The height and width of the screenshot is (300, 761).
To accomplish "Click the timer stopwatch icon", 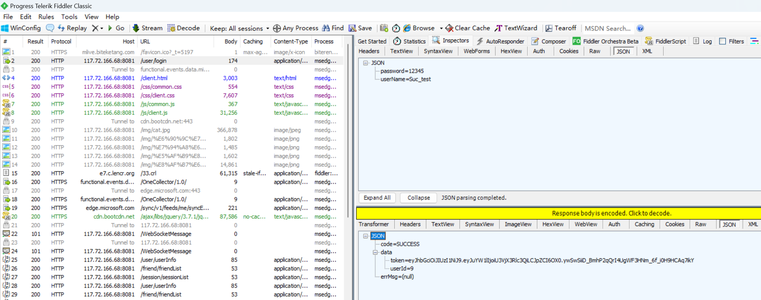I will tap(396, 28).
